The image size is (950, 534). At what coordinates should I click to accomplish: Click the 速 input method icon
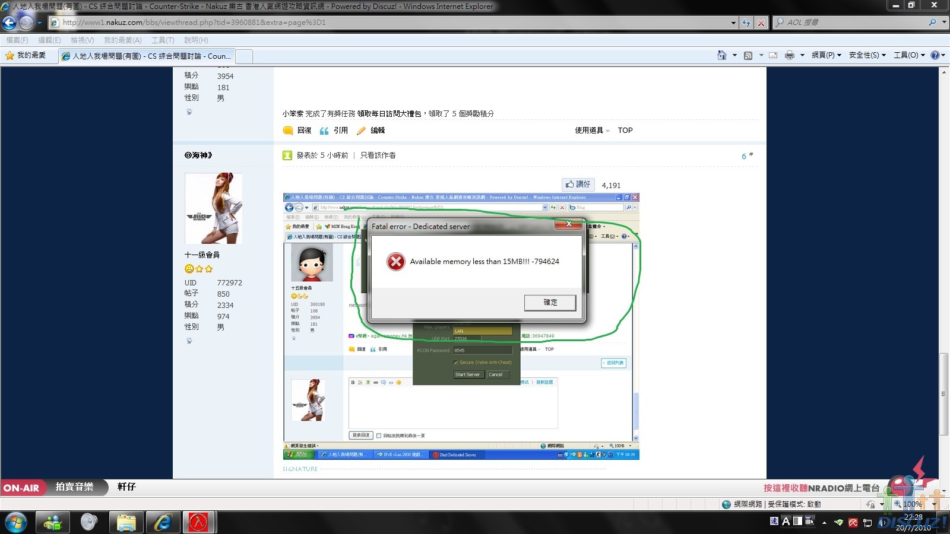[774, 521]
